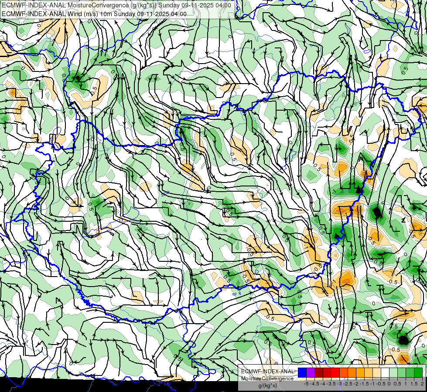Click the white swatch in the legend
The width and height of the screenshot is (427, 392).
[385, 373]
